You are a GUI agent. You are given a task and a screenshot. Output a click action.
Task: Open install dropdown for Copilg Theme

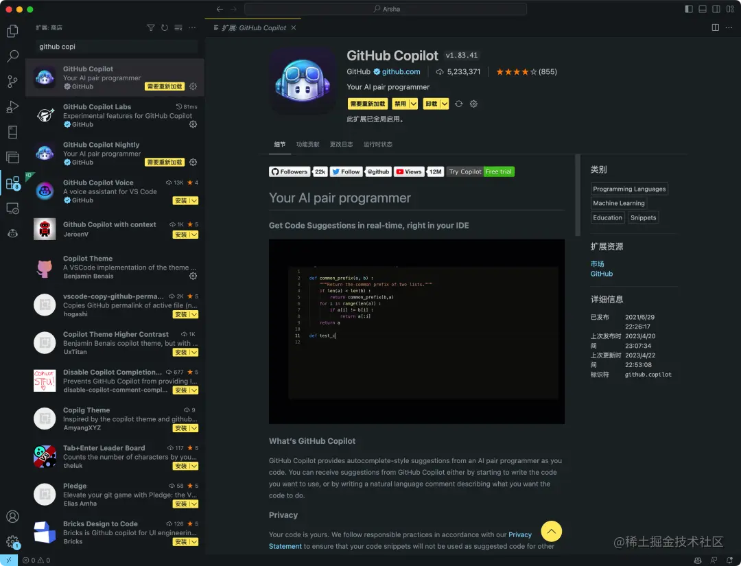(x=194, y=429)
